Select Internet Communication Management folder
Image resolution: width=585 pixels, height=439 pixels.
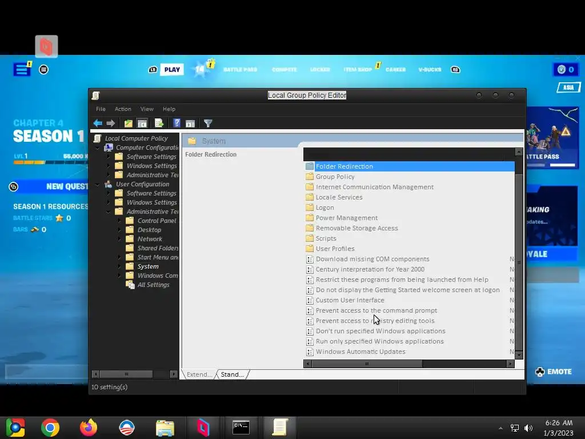tap(375, 187)
